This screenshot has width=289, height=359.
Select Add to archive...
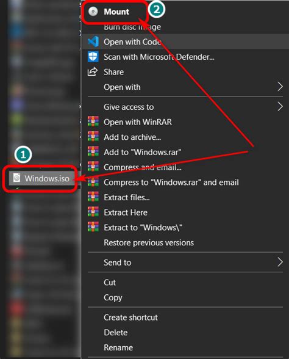pyautogui.click(x=132, y=137)
